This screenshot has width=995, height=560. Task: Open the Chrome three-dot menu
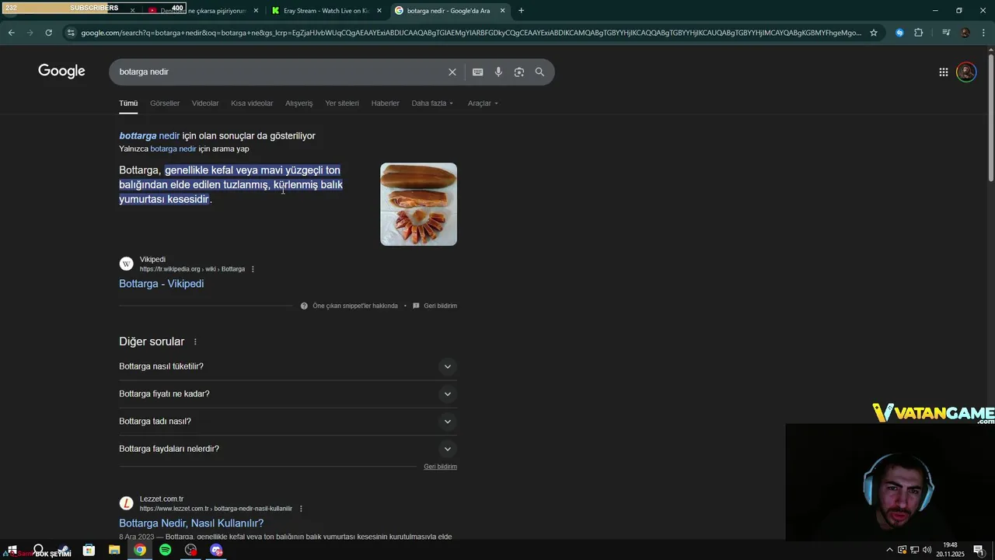pos(984,33)
